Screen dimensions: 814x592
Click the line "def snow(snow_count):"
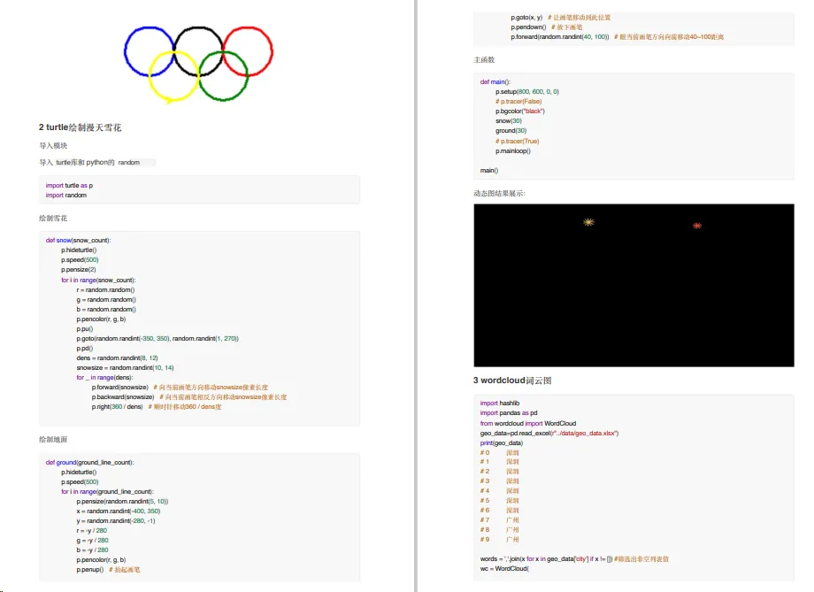tap(78, 241)
